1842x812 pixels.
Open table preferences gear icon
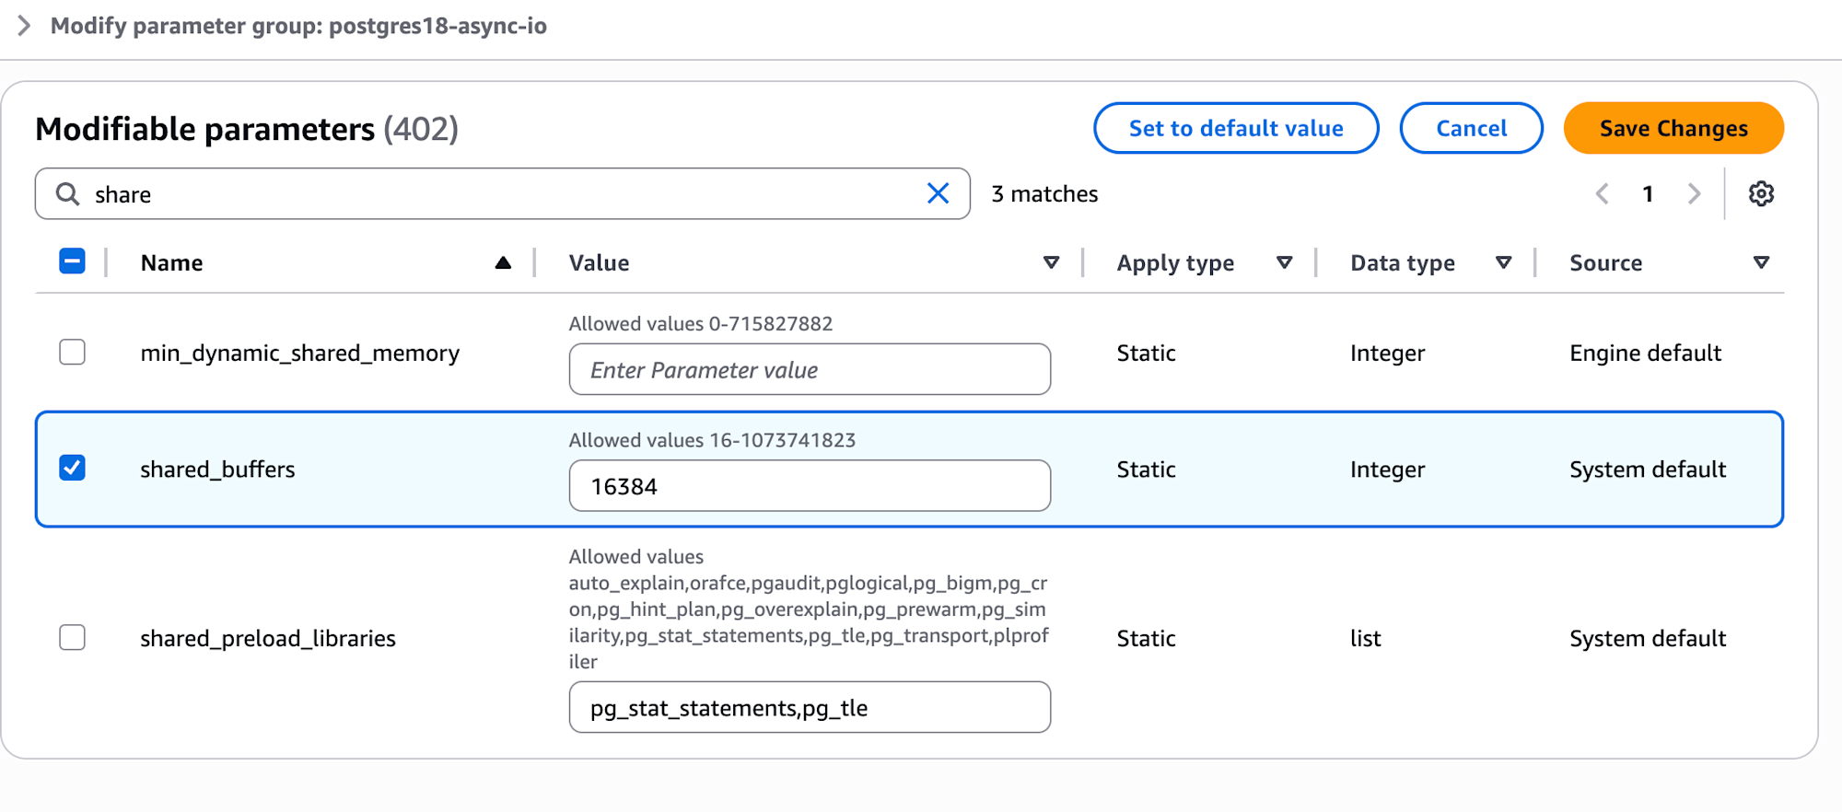(x=1761, y=193)
